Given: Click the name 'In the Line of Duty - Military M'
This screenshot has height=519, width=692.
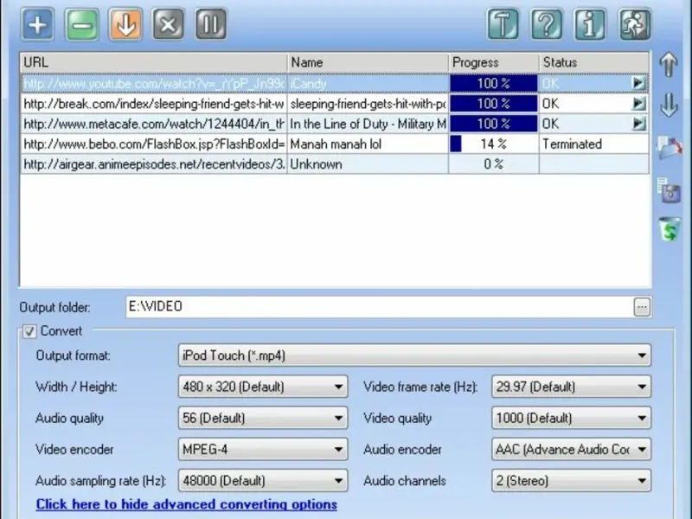Looking at the screenshot, I should (x=368, y=124).
